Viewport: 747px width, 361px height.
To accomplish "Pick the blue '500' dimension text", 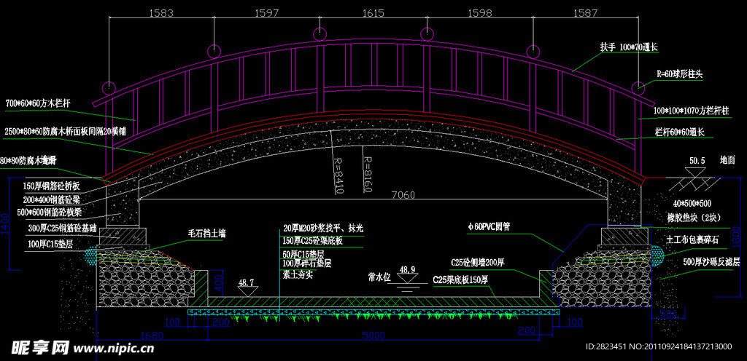I will [668, 314].
